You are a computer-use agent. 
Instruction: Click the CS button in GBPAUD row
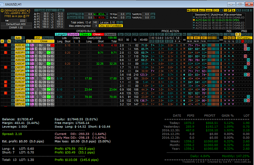(44, 100)
